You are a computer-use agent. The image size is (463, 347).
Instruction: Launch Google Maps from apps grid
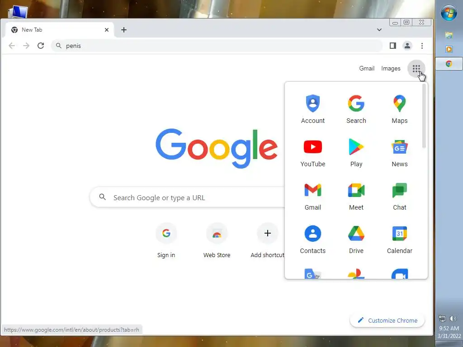point(400,108)
